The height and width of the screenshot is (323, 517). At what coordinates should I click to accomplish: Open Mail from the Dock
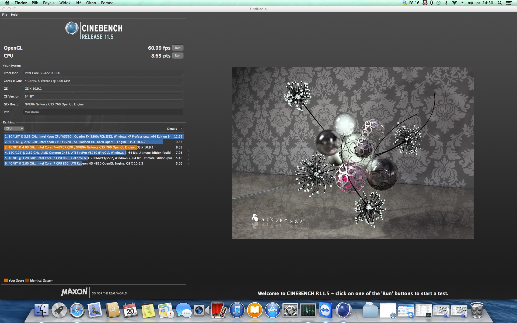pyautogui.click(x=95, y=310)
